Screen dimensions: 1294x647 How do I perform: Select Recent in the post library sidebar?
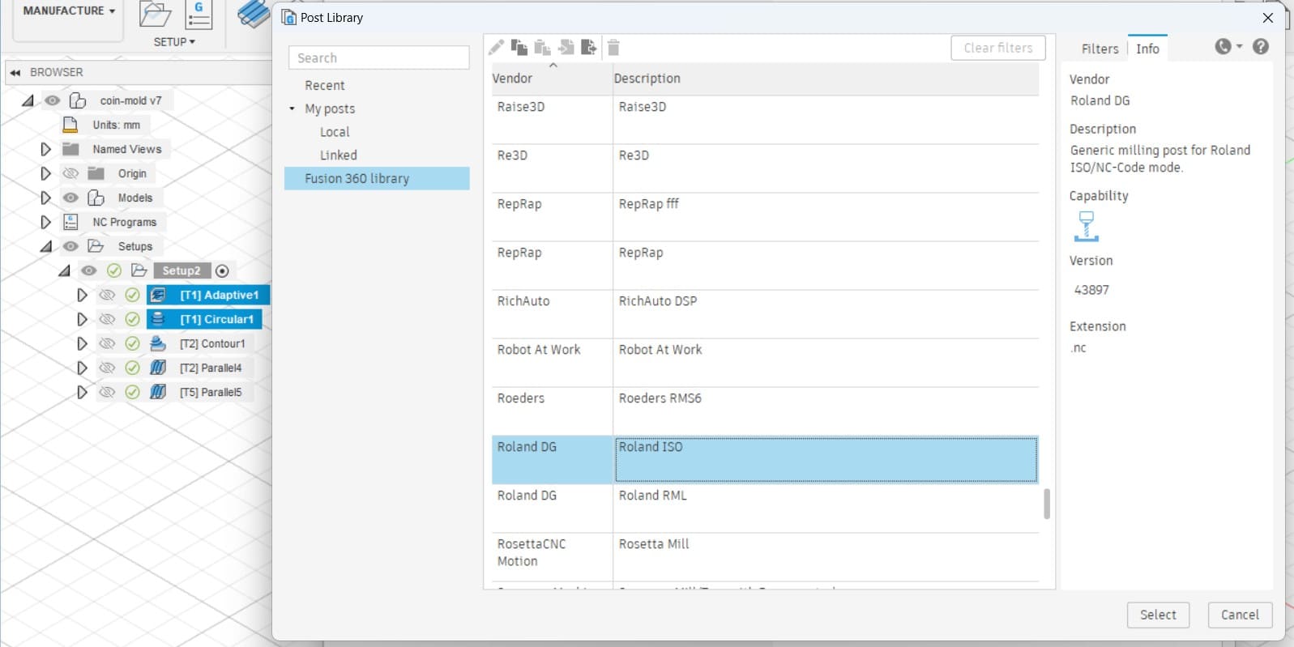pos(324,85)
